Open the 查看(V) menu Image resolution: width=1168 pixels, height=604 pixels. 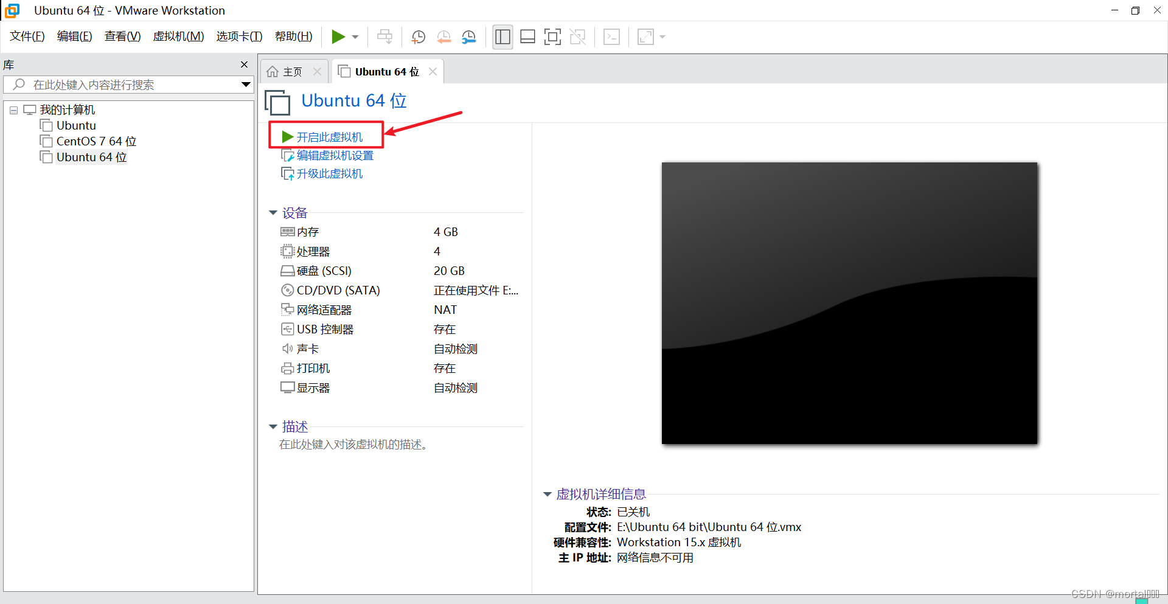tap(123, 36)
